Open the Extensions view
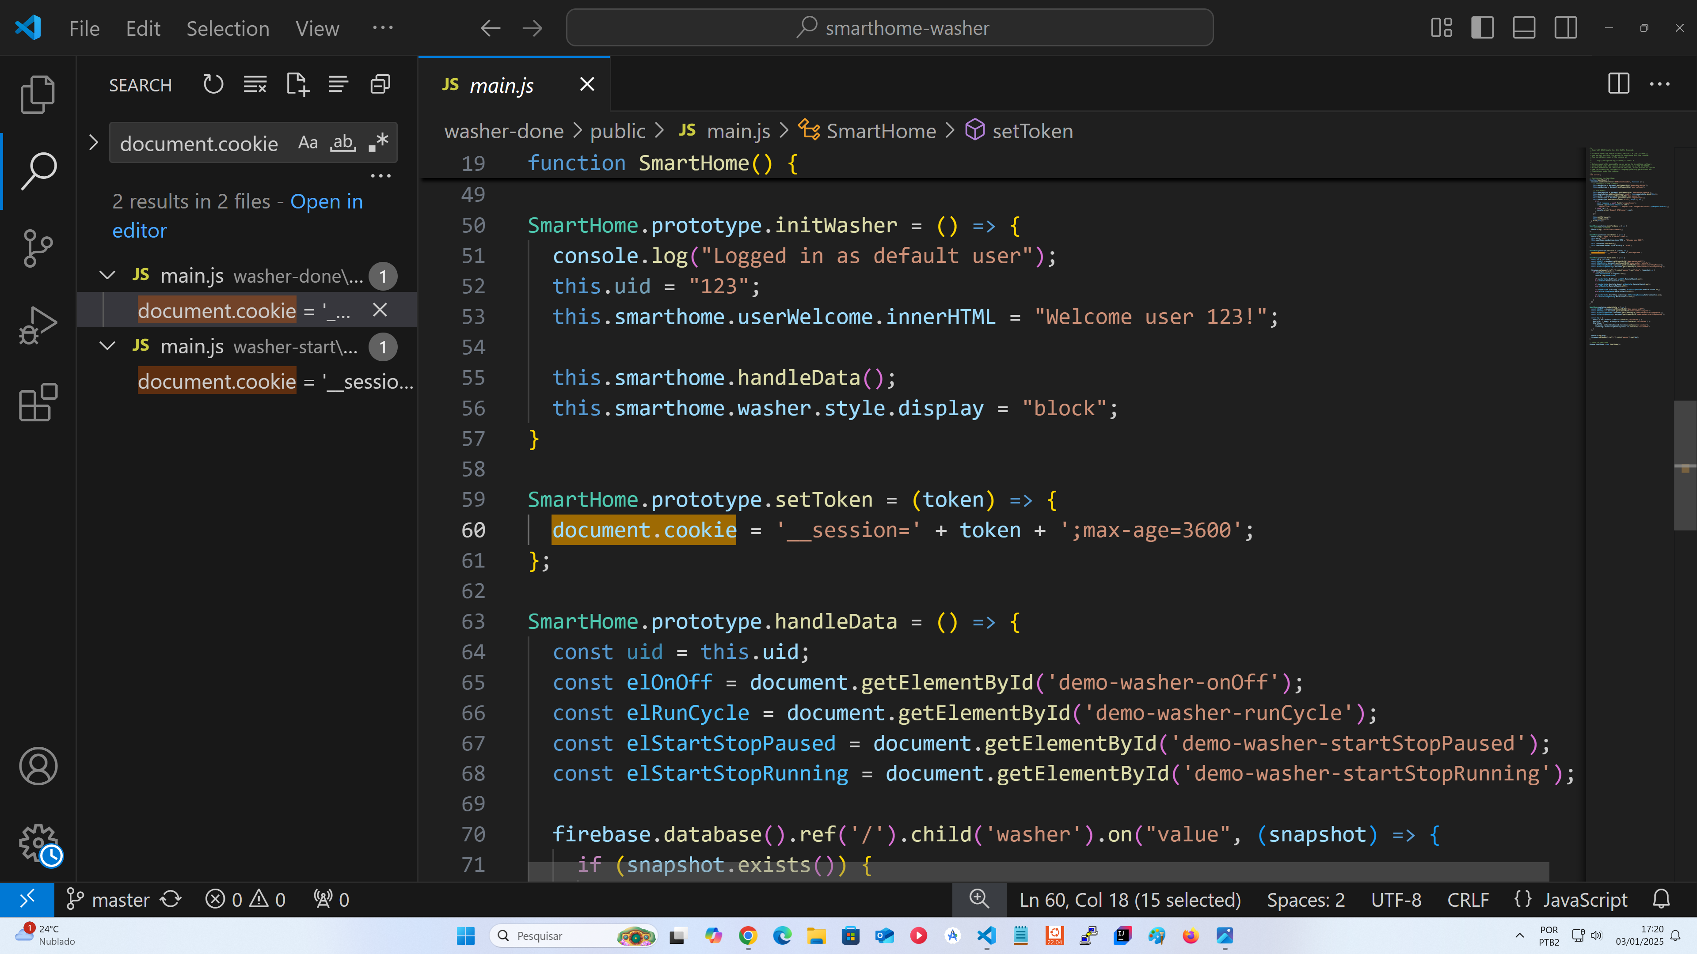The width and height of the screenshot is (1697, 954). pos(38,402)
